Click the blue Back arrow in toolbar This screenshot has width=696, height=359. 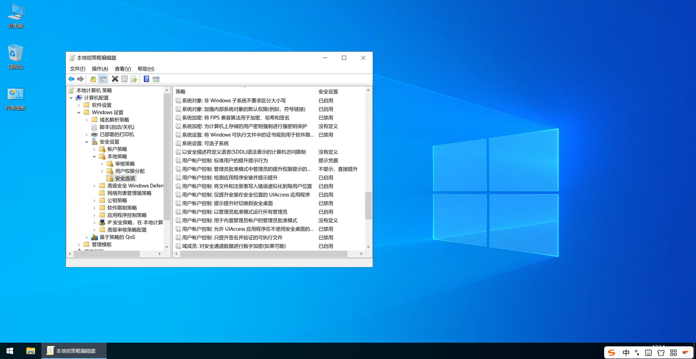(71, 79)
